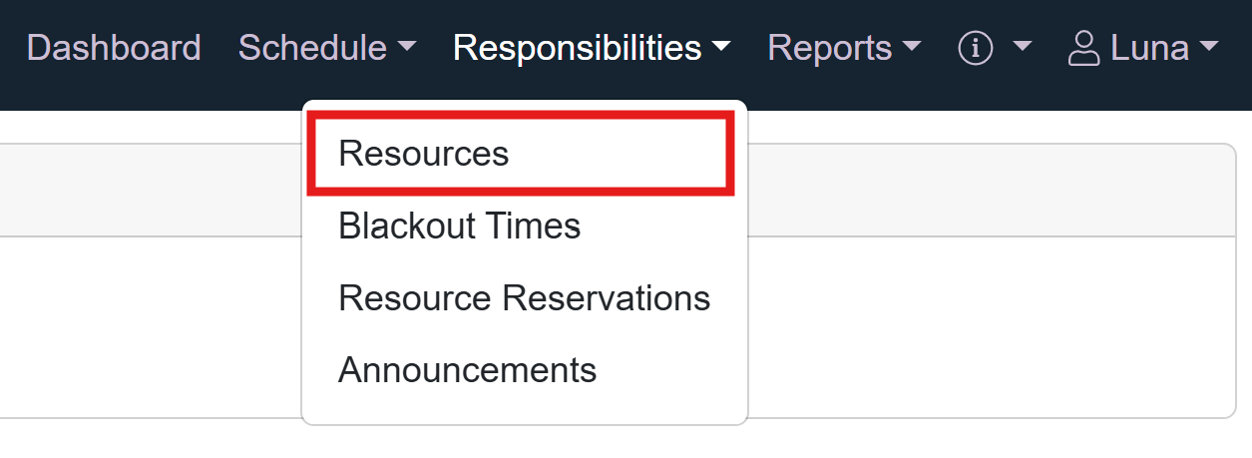
Task: Click the user profile icon
Action: (x=1083, y=48)
